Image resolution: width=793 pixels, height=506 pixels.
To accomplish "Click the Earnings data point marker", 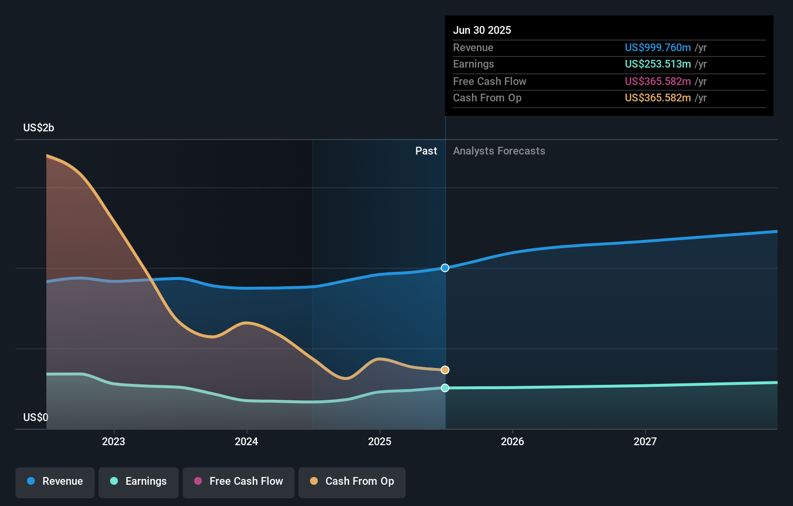I will (445, 388).
